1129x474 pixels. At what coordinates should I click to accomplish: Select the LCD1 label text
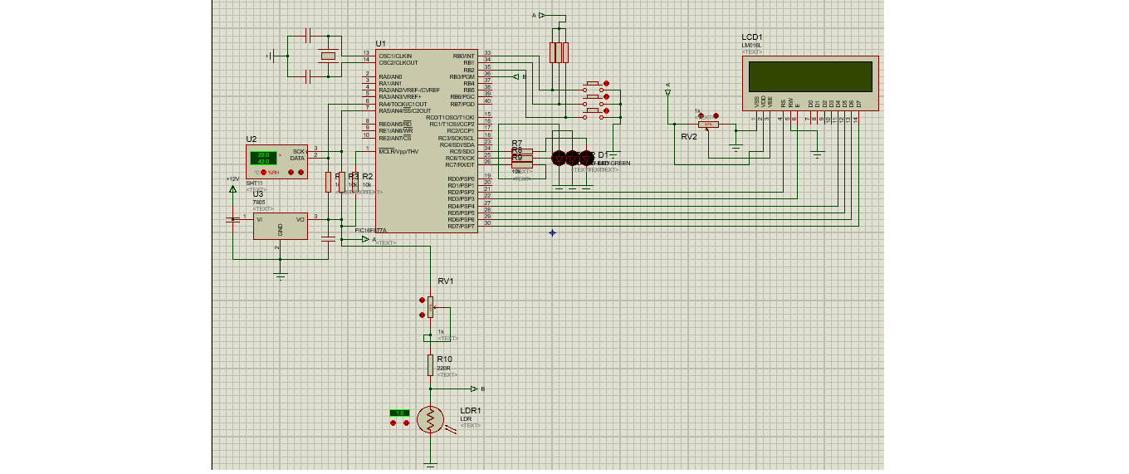752,37
